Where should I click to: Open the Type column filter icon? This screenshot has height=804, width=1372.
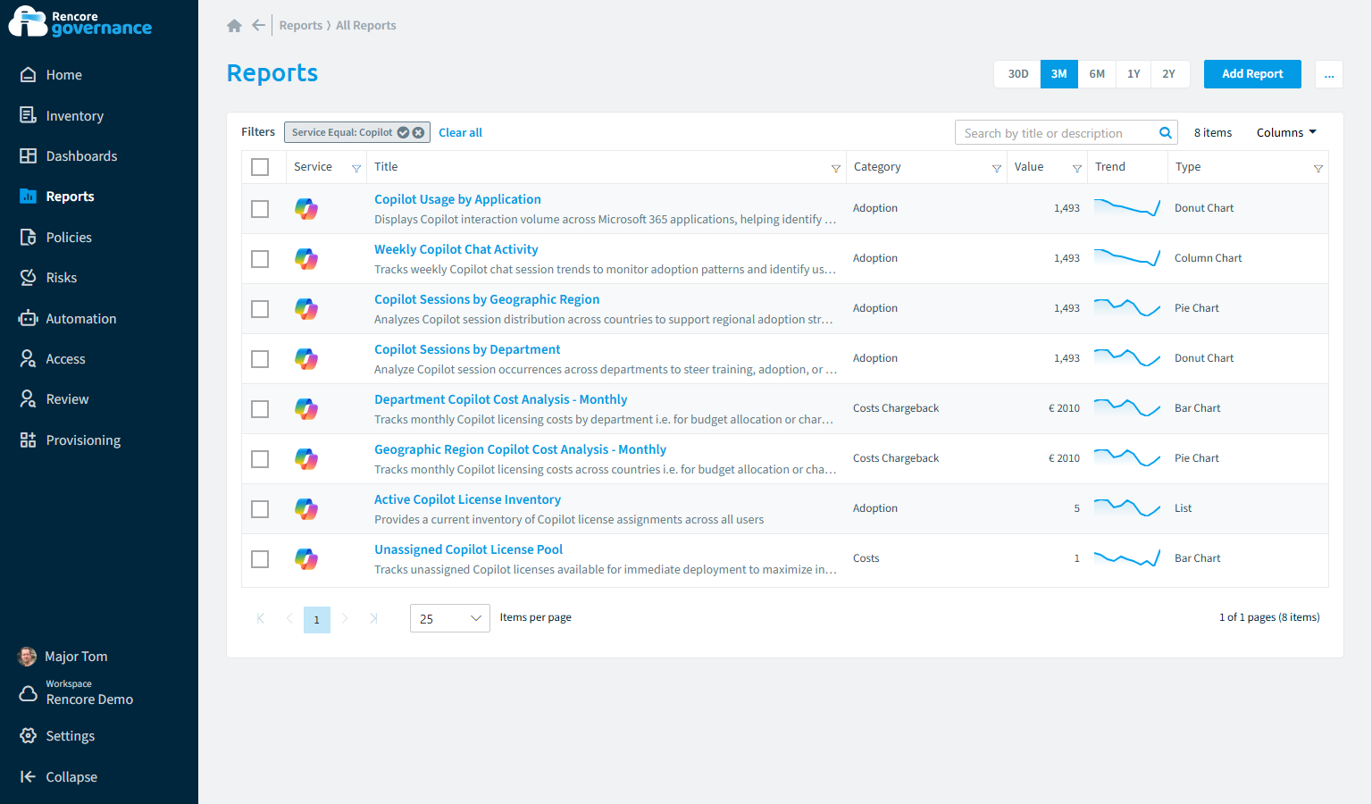click(1318, 168)
